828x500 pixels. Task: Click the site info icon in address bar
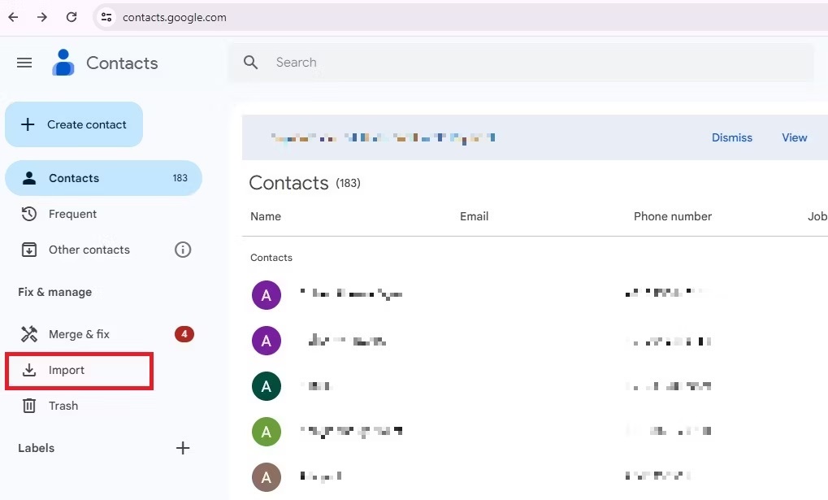tap(106, 17)
